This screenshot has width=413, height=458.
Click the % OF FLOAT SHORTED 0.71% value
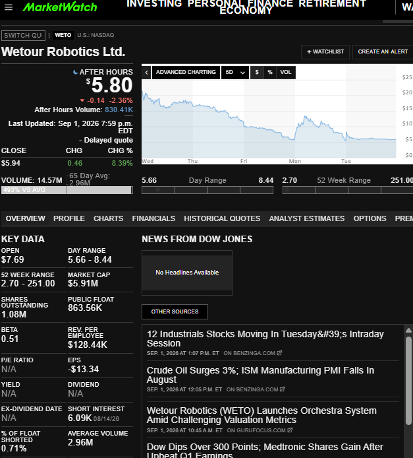click(x=14, y=448)
